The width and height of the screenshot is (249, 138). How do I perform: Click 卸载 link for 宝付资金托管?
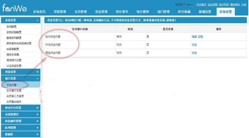[201, 37]
